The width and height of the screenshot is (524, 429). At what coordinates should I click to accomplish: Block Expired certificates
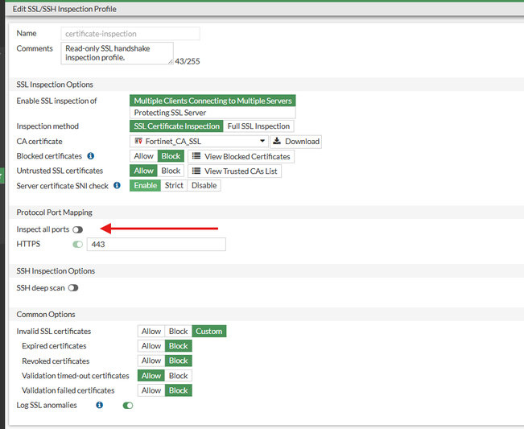coord(179,346)
